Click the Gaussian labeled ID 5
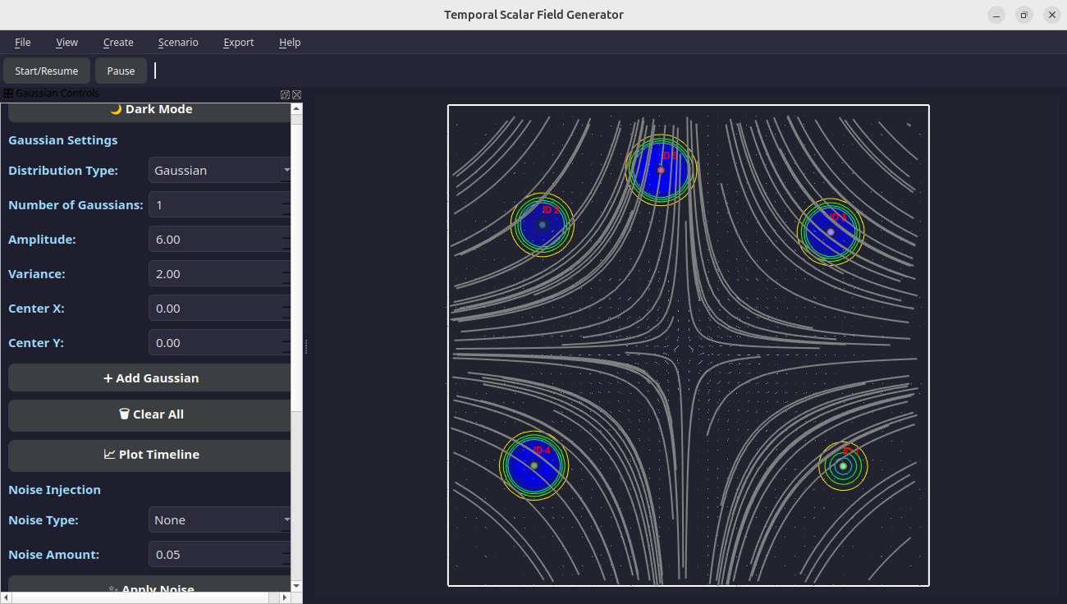This screenshot has height=604, width=1067. coord(661,170)
